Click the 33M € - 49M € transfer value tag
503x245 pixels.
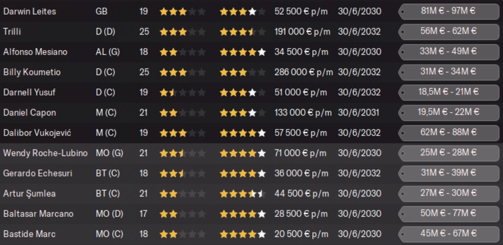448,52
